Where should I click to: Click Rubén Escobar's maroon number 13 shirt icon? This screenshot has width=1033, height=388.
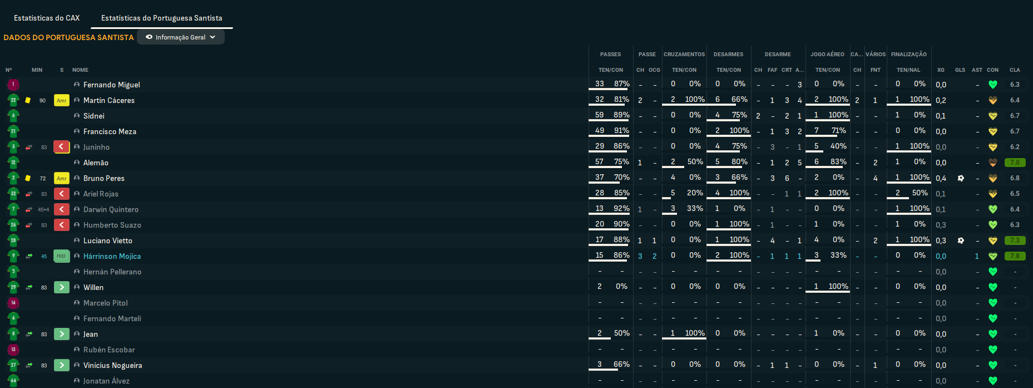click(x=13, y=350)
